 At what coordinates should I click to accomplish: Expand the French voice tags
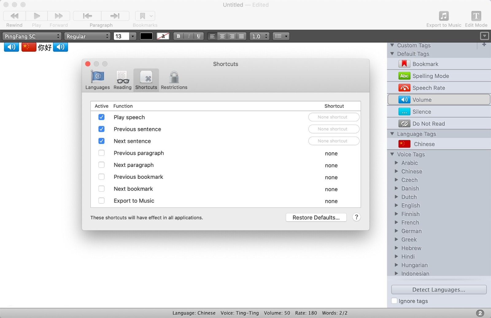(396, 222)
